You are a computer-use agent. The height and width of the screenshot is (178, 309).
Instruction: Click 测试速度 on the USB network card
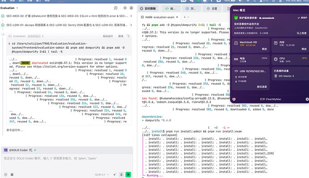click(x=262, y=87)
